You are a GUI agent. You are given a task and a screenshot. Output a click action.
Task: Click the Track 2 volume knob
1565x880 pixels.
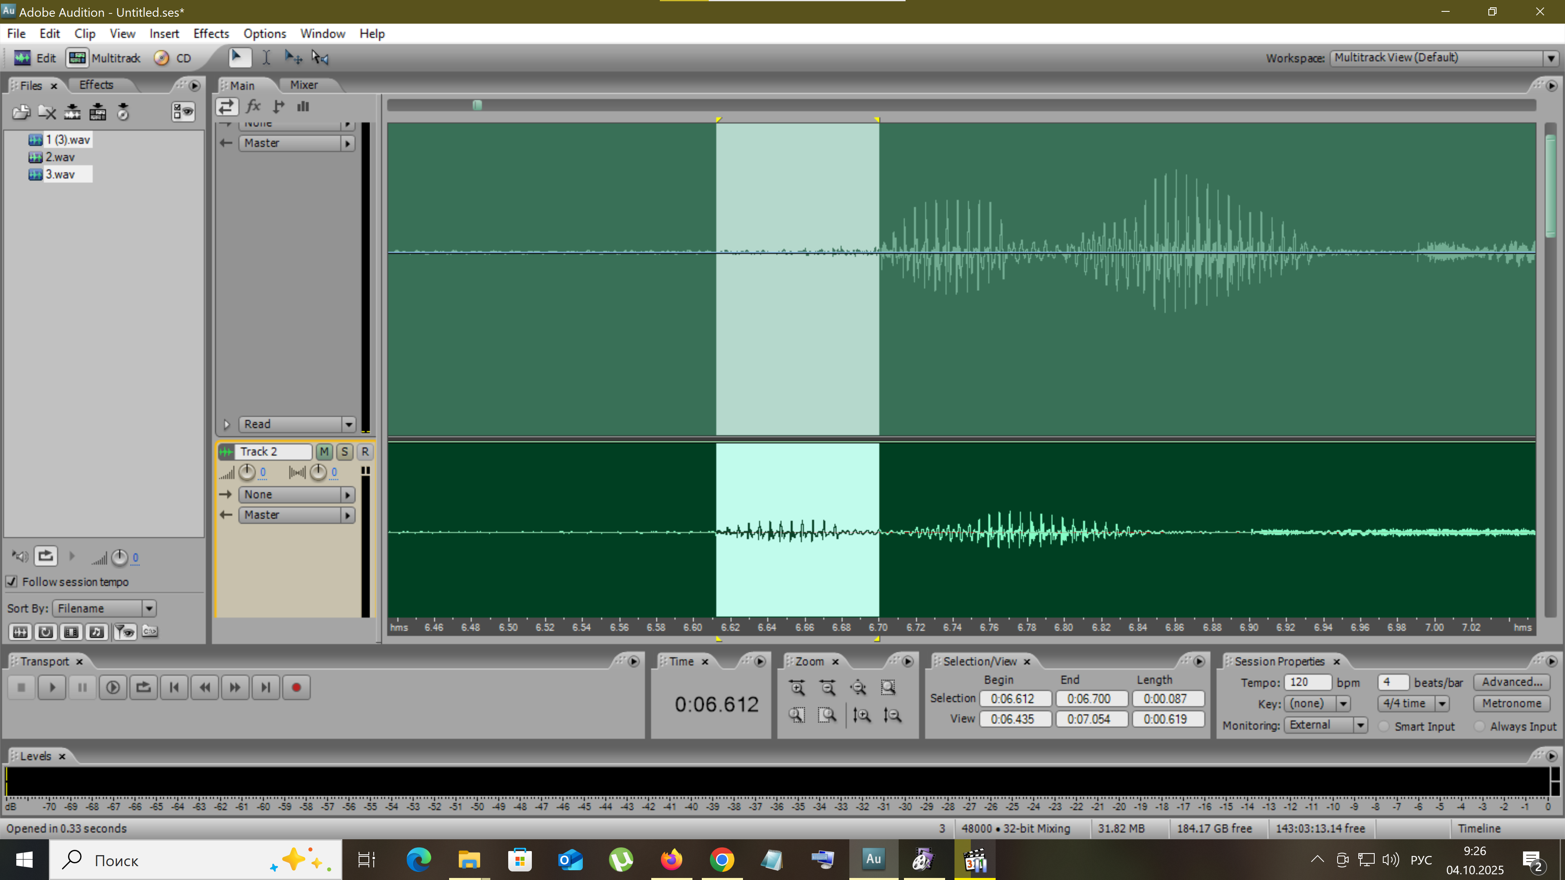coord(247,472)
